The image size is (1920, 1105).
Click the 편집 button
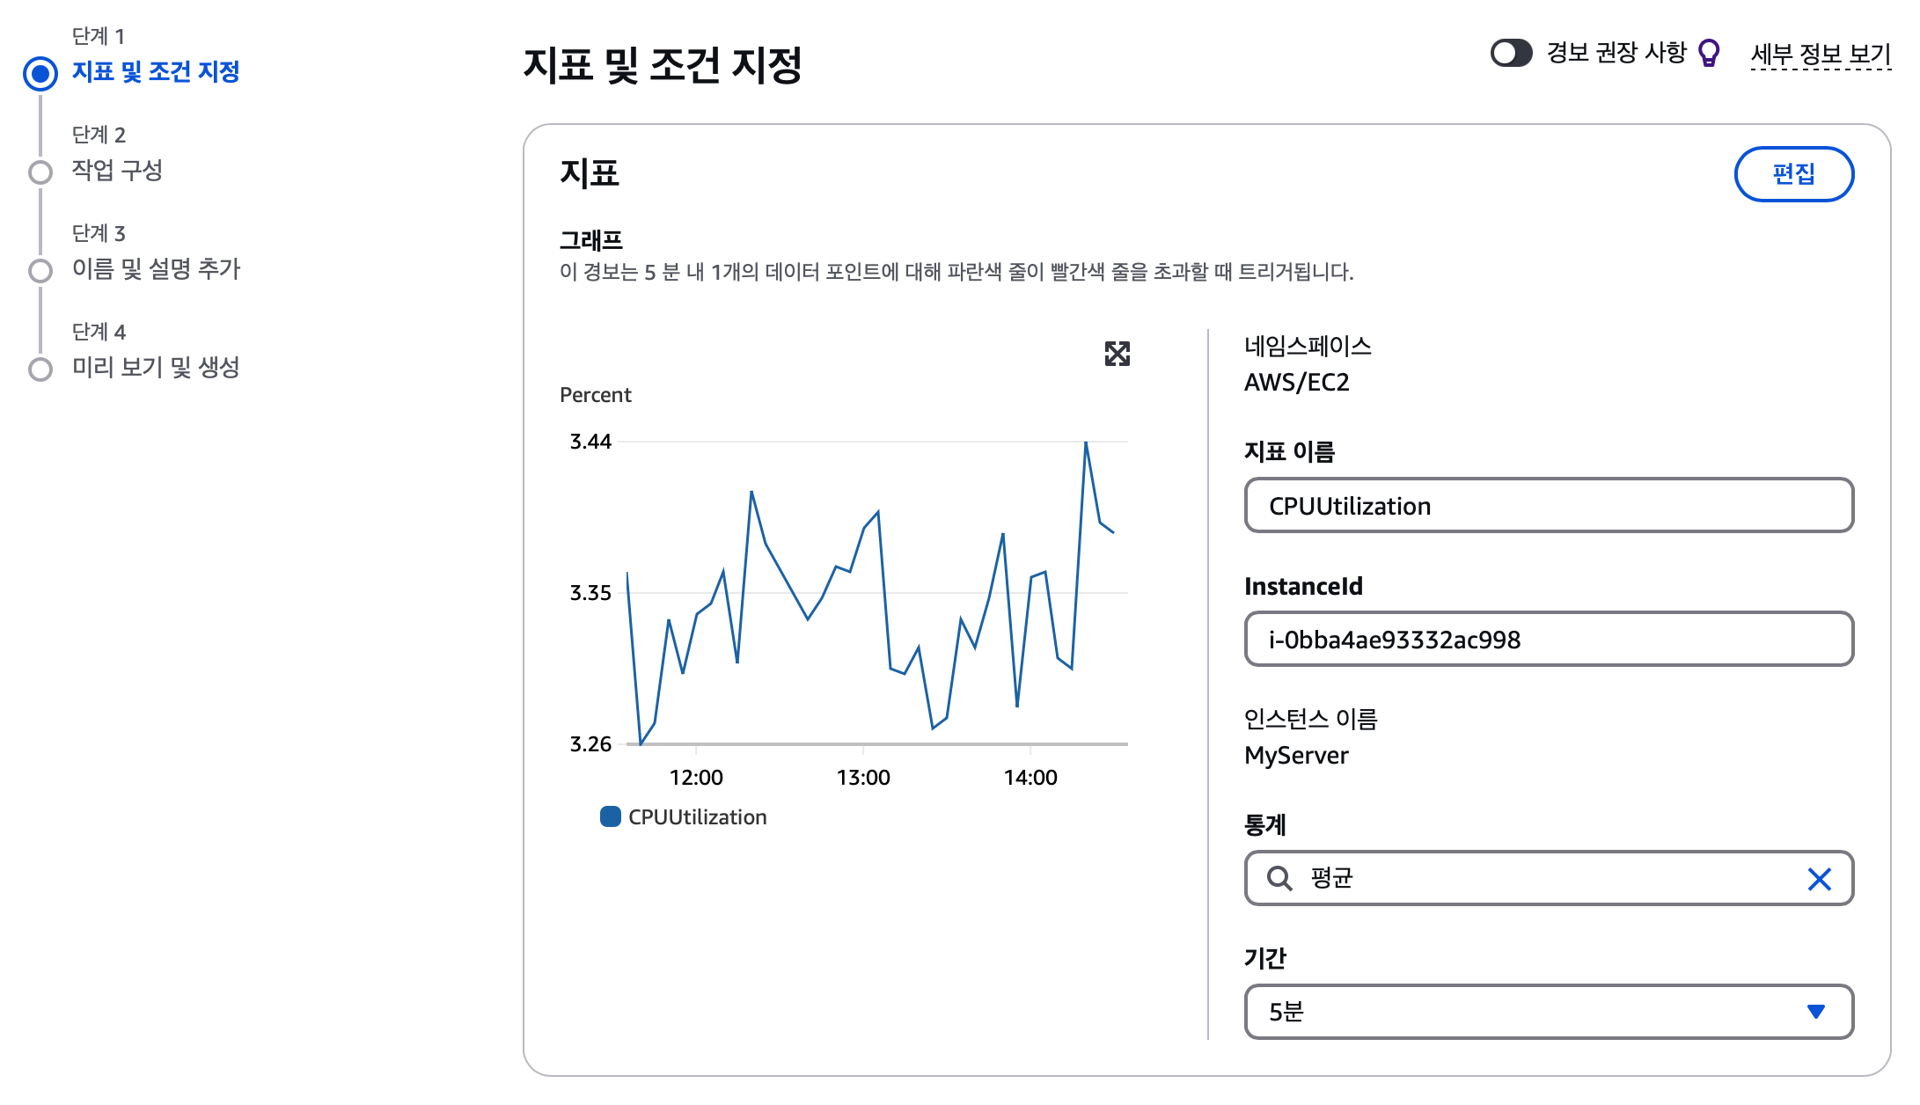1793,174
